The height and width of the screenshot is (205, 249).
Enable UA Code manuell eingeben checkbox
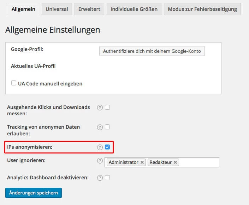14,83
